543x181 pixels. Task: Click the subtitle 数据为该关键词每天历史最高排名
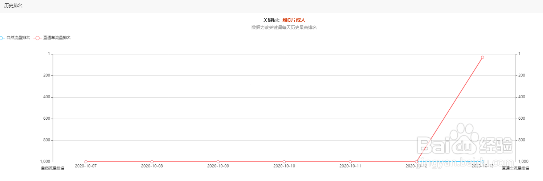pos(284,28)
